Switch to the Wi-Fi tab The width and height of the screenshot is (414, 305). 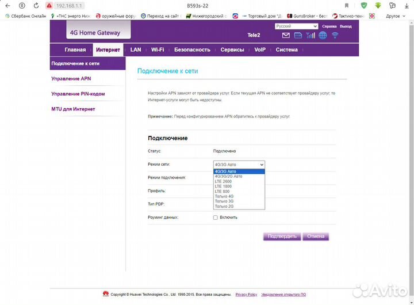coord(158,50)
